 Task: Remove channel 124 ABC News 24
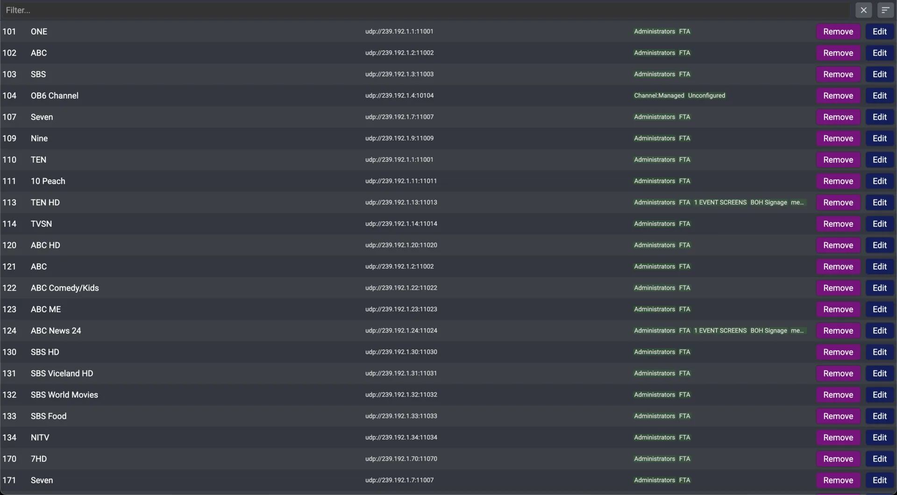(838, 330)
